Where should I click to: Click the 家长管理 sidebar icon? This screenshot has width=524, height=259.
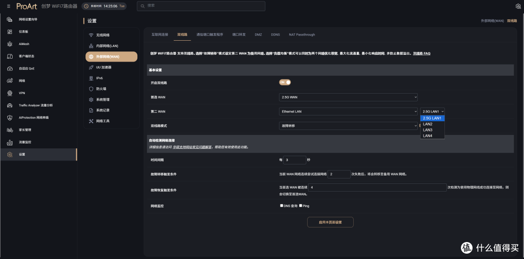10,129
